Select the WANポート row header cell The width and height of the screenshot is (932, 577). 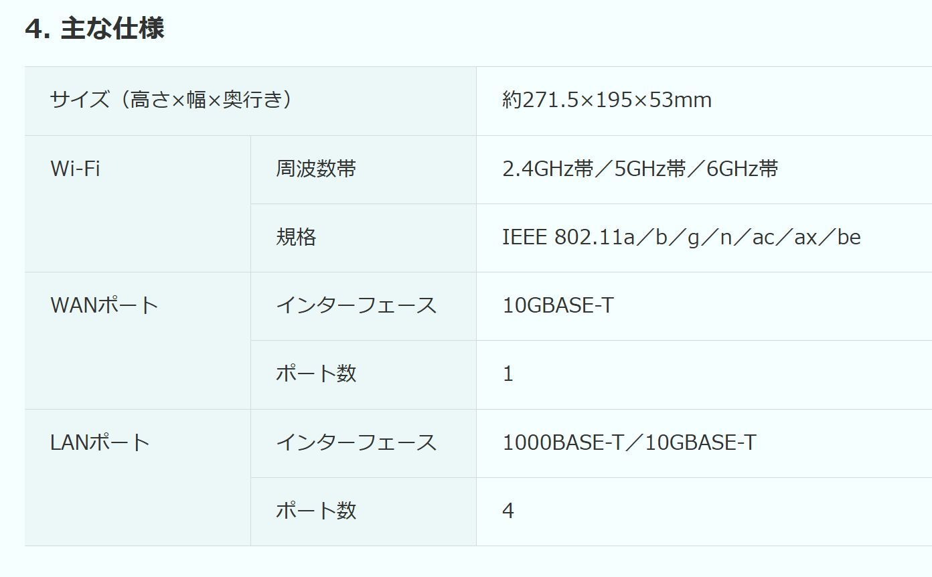click(104, 305)
